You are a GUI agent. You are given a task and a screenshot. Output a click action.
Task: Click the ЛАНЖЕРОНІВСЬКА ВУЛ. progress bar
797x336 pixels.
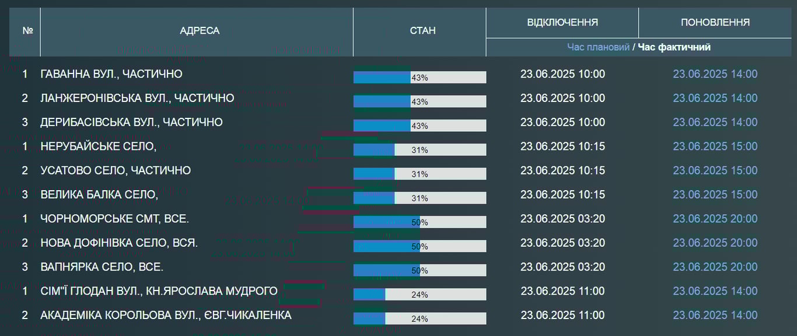pos(420,101)
